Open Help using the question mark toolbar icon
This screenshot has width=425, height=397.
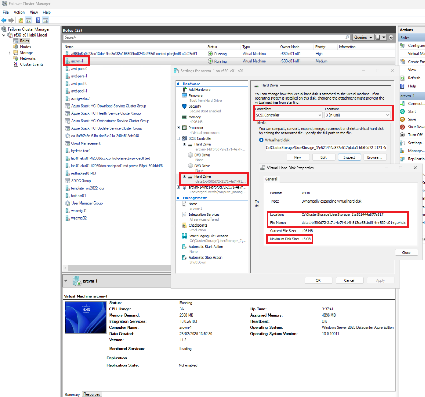pos(38,20)
